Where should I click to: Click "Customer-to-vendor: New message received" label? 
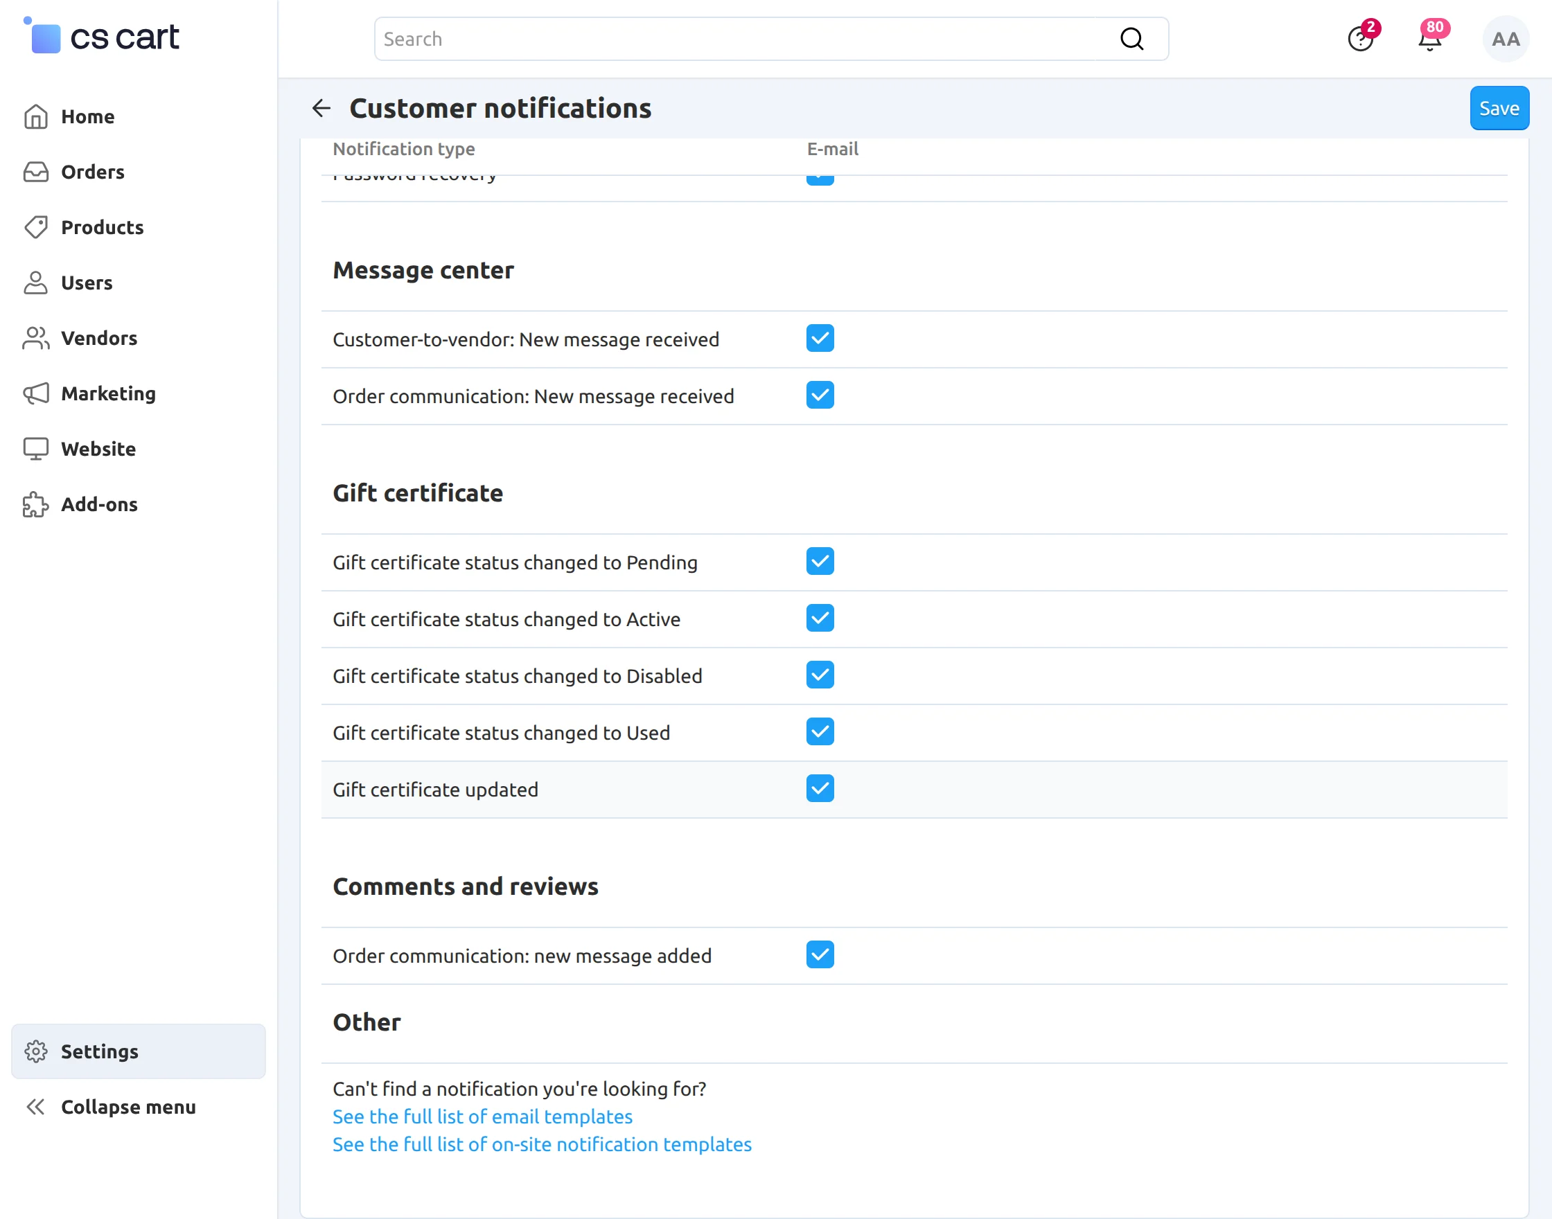(526, 339)
